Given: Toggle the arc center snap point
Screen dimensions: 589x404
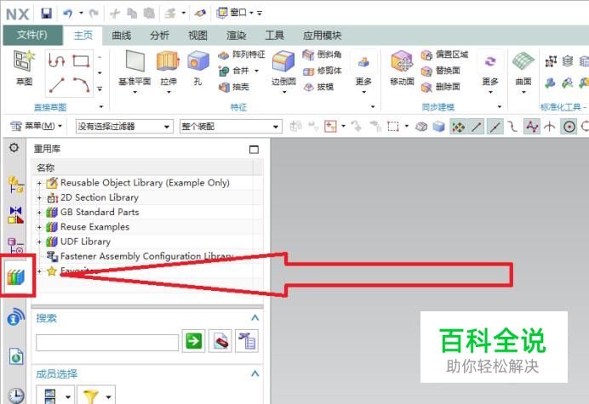Looking at the screenshot, I should pyautogui.click(x=569, y=127).
